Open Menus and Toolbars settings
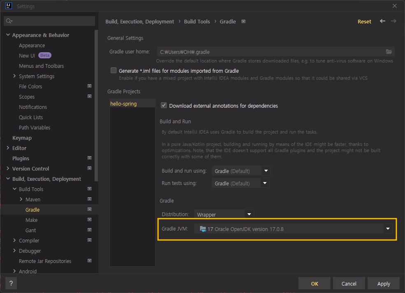405x293 pixels. tap(41, 66)
